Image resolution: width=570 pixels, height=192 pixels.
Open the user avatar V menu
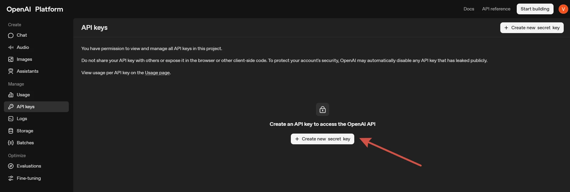(563, 9)
